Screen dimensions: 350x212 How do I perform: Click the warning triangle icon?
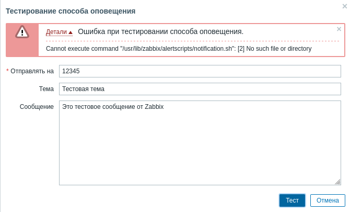pos(23,32)
